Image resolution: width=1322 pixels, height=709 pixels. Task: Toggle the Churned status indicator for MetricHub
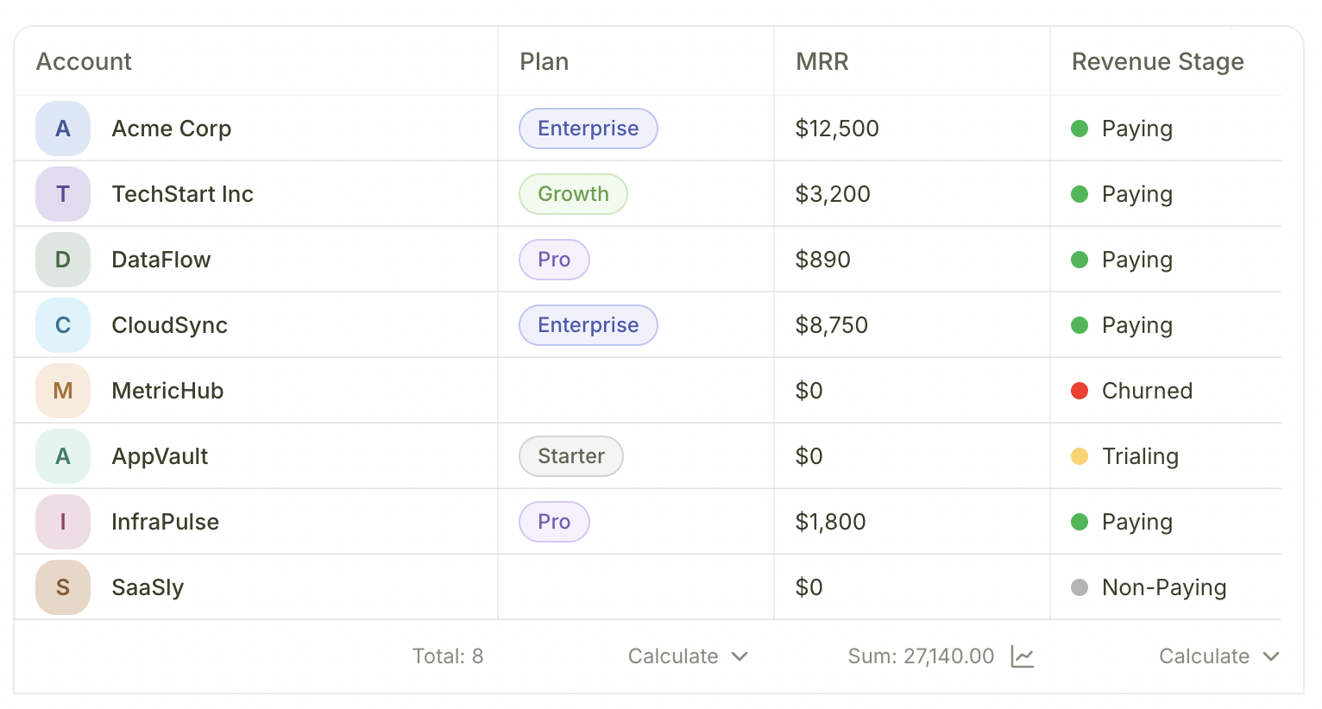(x=1080, y=390)
